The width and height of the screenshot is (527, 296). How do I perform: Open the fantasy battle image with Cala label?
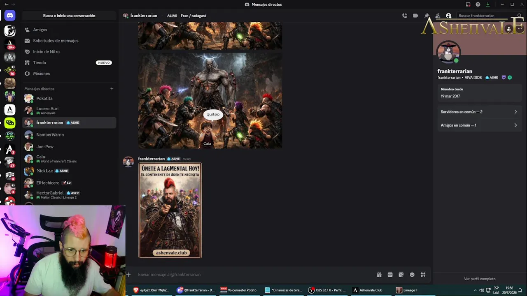210,100
